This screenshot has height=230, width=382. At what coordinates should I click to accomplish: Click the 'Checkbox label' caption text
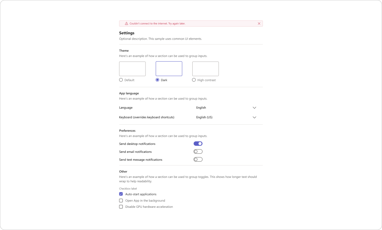[128, 189]
